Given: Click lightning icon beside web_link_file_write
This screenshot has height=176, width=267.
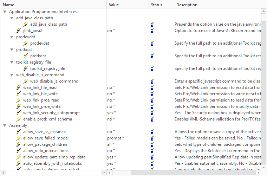Looking at the screenshot, I should 19,94.
